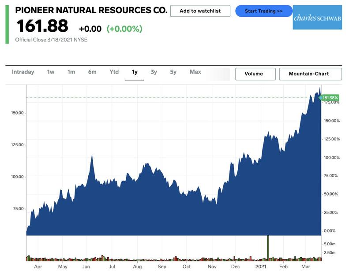
Task: Open the Charles Schwab banner
Action: tap(317, 17)
